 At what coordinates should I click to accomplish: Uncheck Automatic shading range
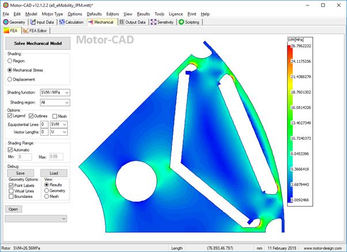[x=10, y=150]
